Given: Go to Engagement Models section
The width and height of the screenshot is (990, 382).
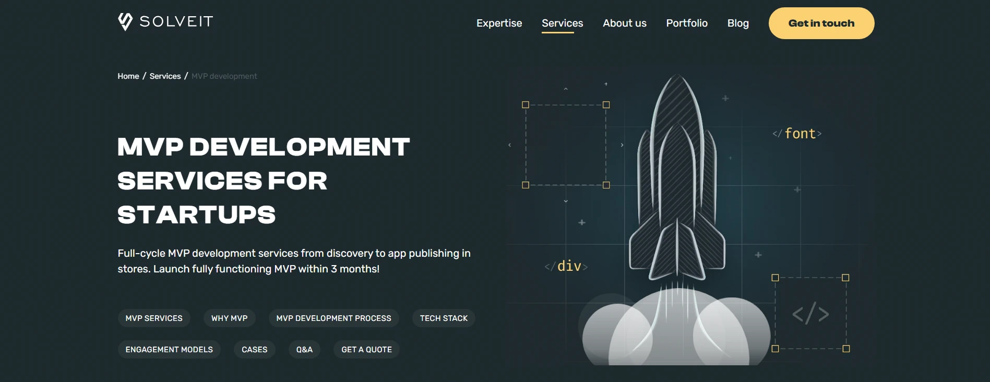Looking at the screenshot, I should 169,350.
